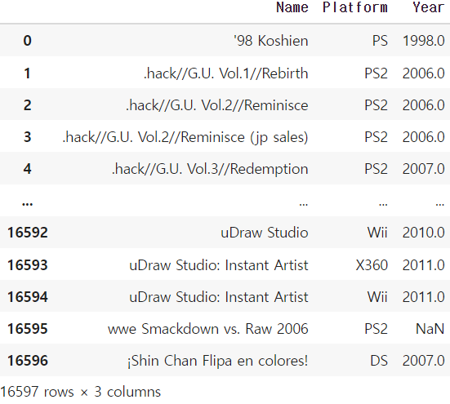Select the uDraw Studio name cell

click(265, 233)
